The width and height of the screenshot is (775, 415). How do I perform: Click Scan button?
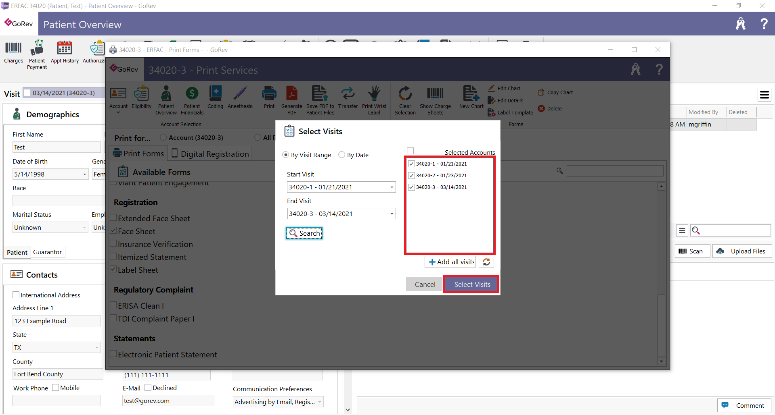coord(692,251)
